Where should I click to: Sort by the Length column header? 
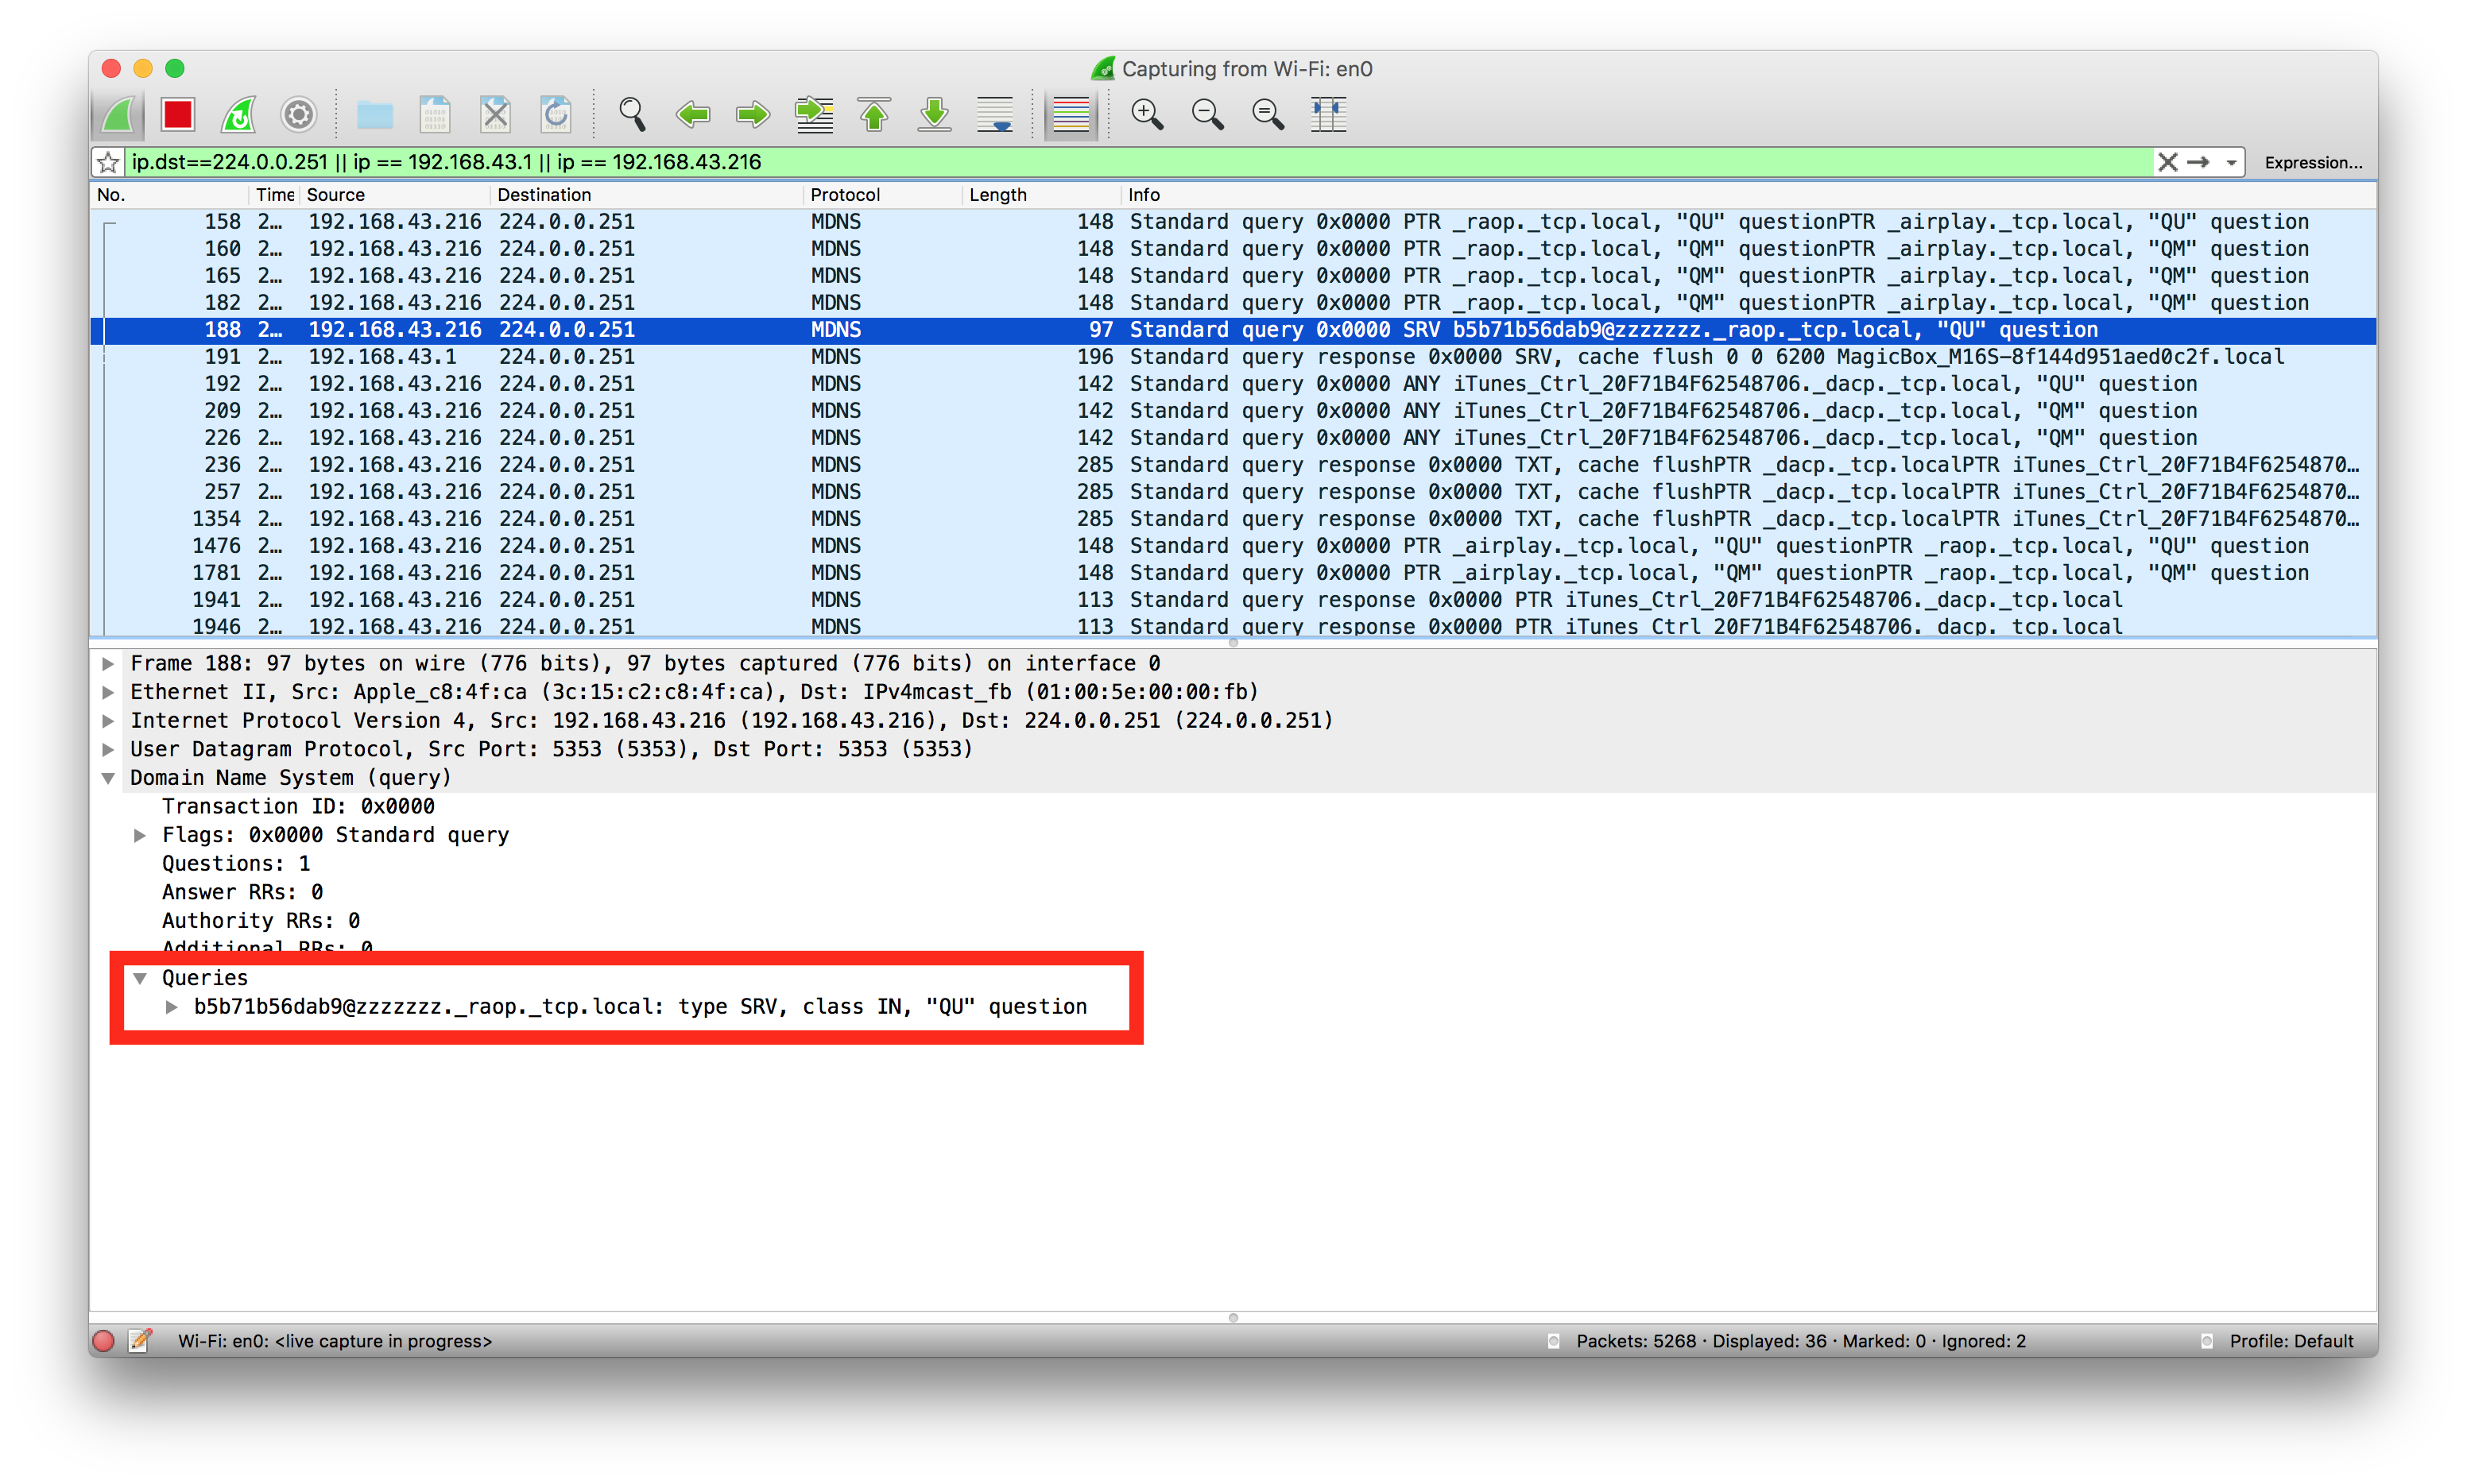pos(997,195)
